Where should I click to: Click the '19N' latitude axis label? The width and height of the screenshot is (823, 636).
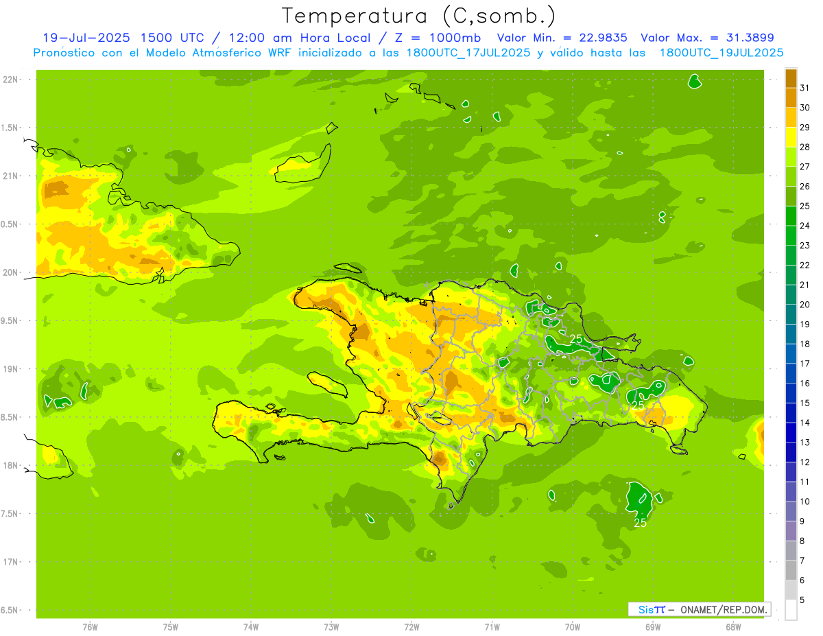(10, 368)
